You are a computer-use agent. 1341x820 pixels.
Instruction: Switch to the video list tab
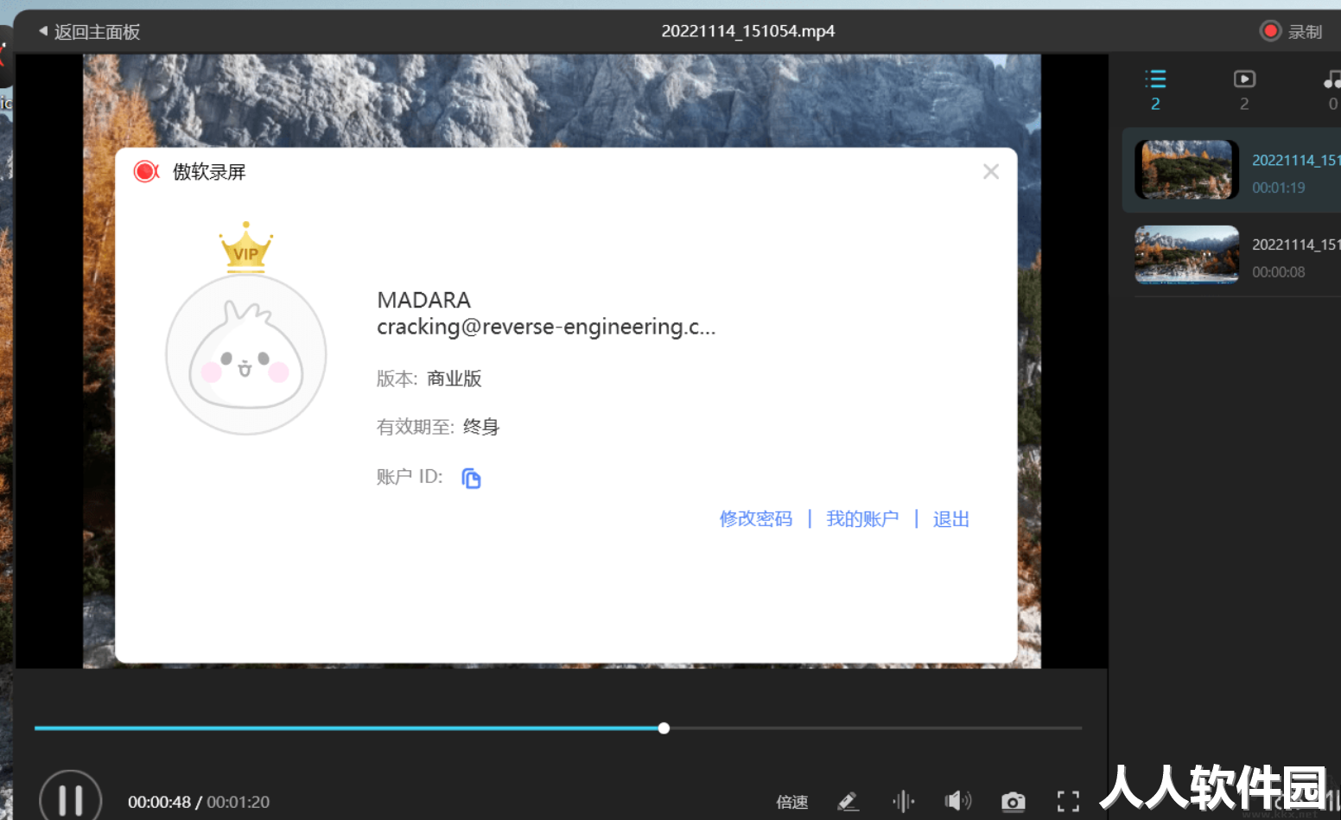pos(1244,79)
